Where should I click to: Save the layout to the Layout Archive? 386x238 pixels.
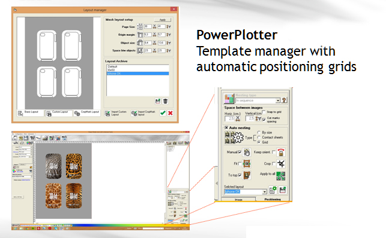pyautogui.click(x=158, y=101)
